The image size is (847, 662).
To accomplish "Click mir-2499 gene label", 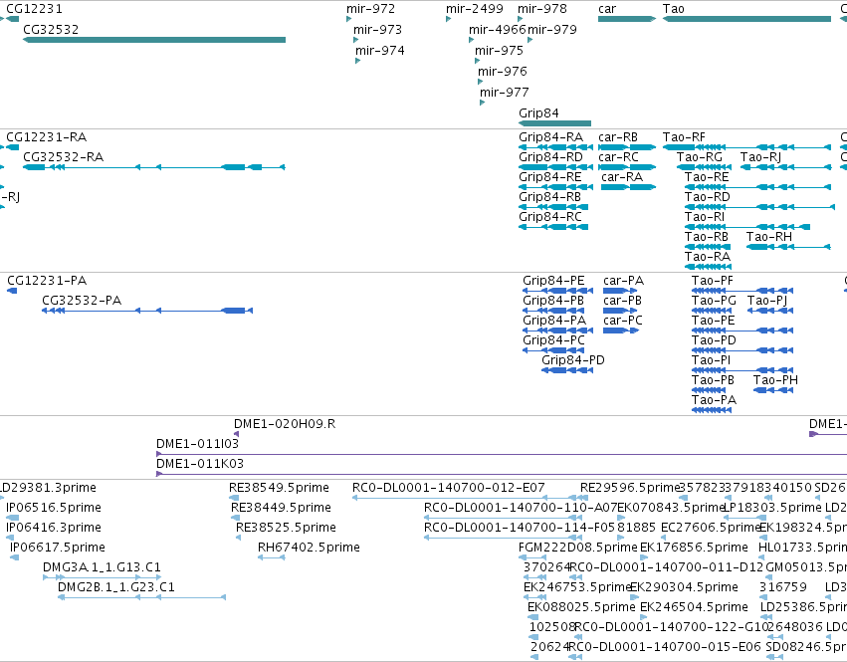I will [475, 9].
